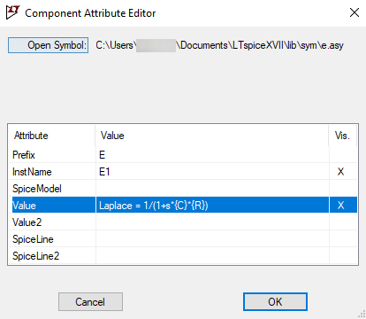Close the Component Attribute Editor window
Image resolution: width=366 pixels, height=319 pixels.
click(354, 12)
